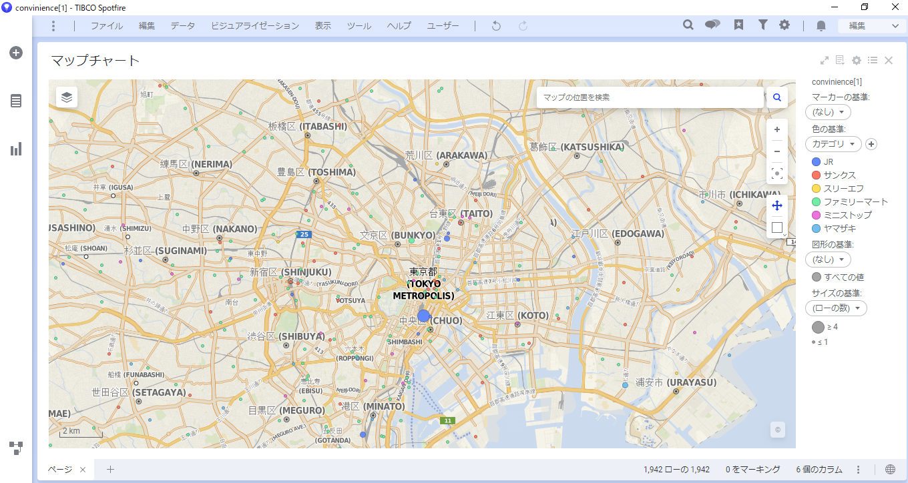Click the サンクス red color swatch
This screenshot has width=908, height=483.
[x=816, y=175]
